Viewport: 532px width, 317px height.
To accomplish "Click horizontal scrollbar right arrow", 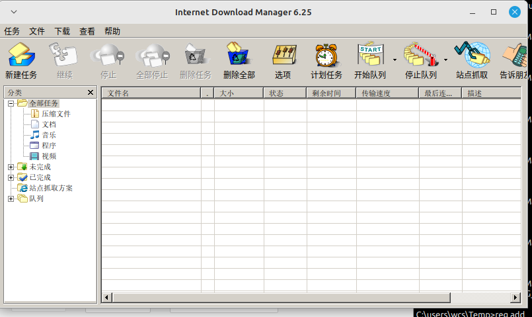I will 515,298.
